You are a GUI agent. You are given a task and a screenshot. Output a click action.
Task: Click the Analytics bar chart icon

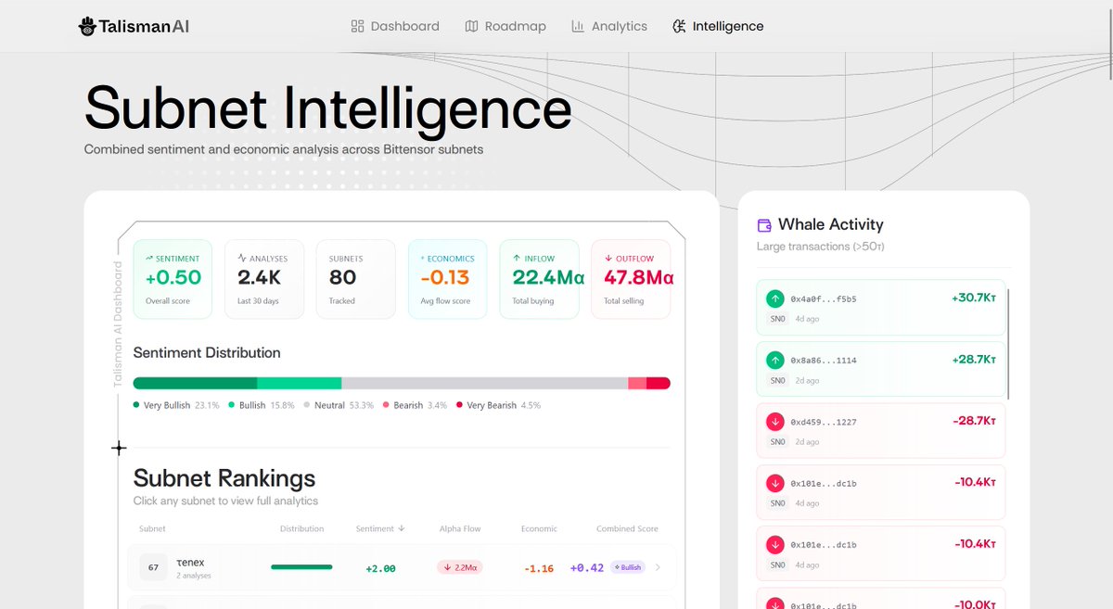(578, 26)
